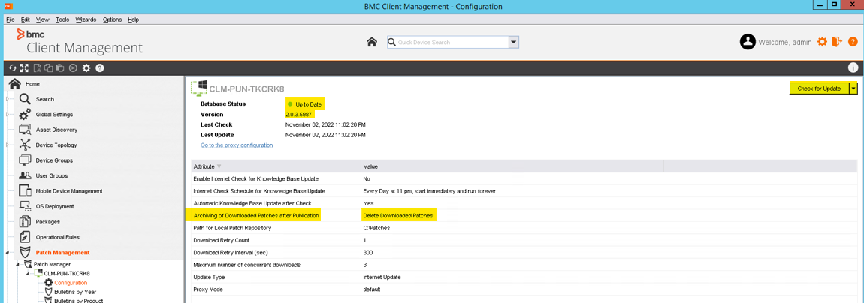Click the C:\Patches value cell
The height and width of the screenshot is (303, 864).
pyautogui.click(x=377, y=228)
